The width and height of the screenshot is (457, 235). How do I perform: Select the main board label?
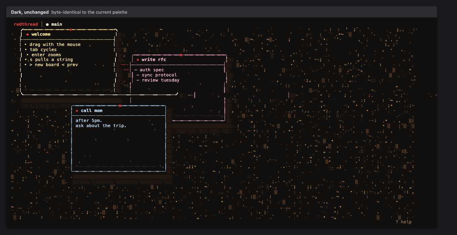[x=57, y=24]
